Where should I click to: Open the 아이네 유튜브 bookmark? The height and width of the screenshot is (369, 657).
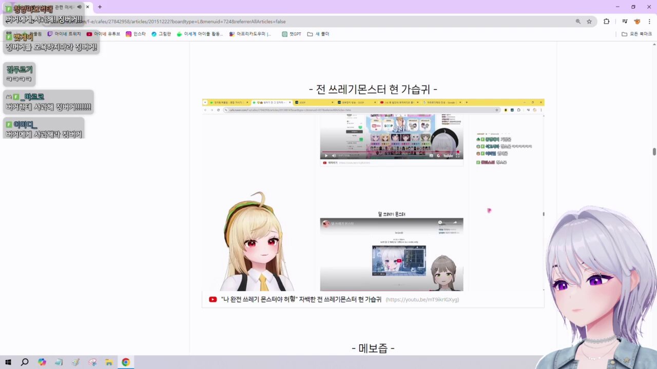(103, 34)
